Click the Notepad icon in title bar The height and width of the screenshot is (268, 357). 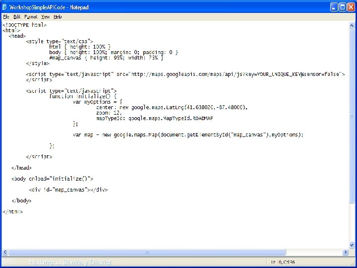[4, 7]
